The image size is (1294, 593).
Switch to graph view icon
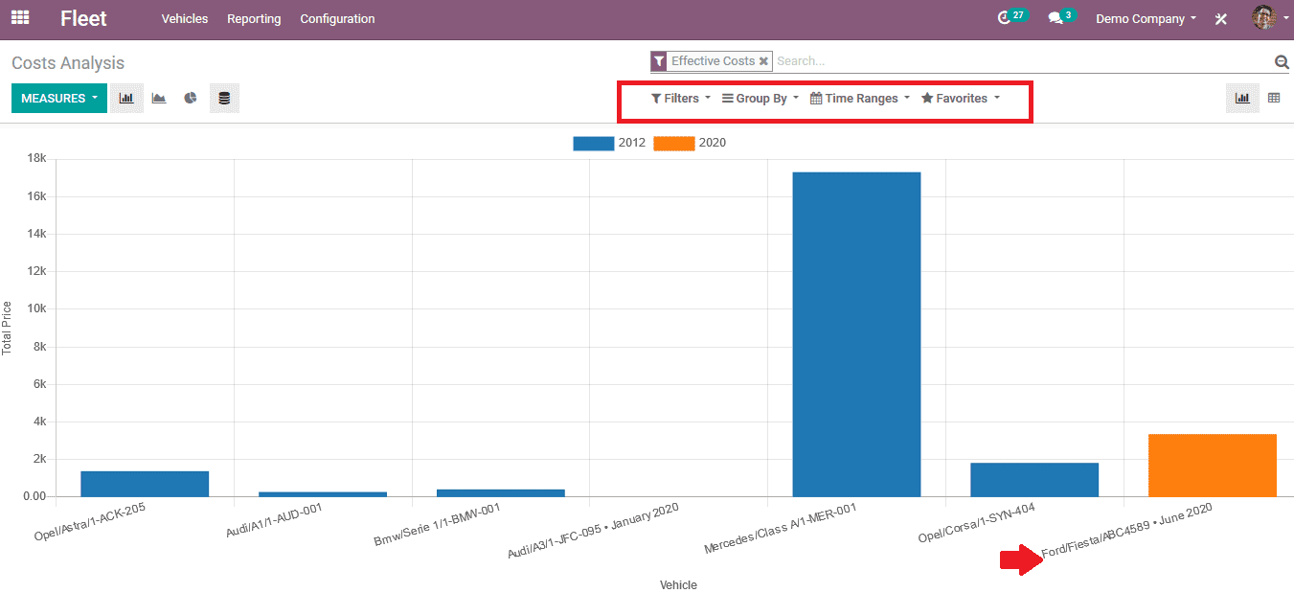click(x=1242, y=99)
